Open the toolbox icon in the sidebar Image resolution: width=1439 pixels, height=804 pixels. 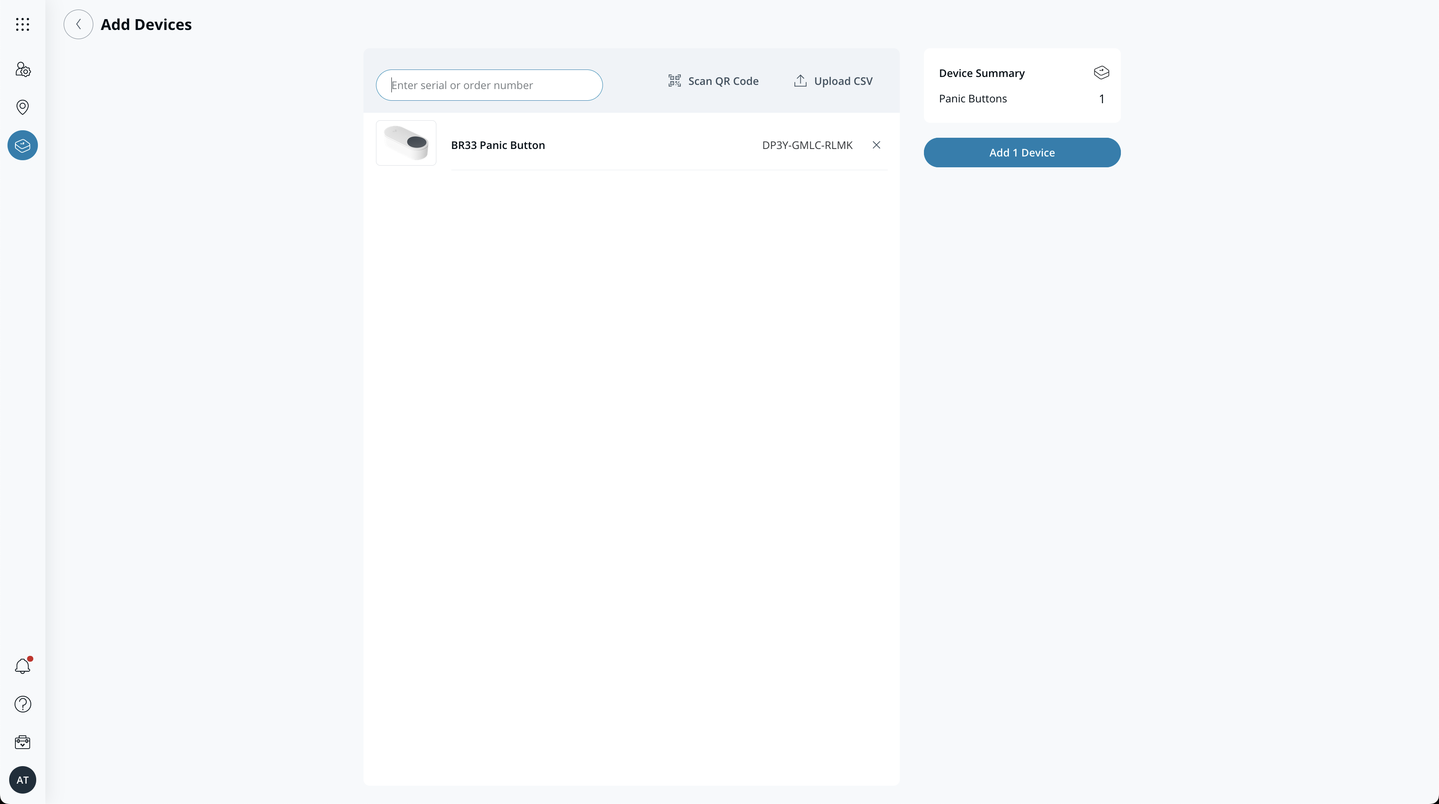click(22, 742)
